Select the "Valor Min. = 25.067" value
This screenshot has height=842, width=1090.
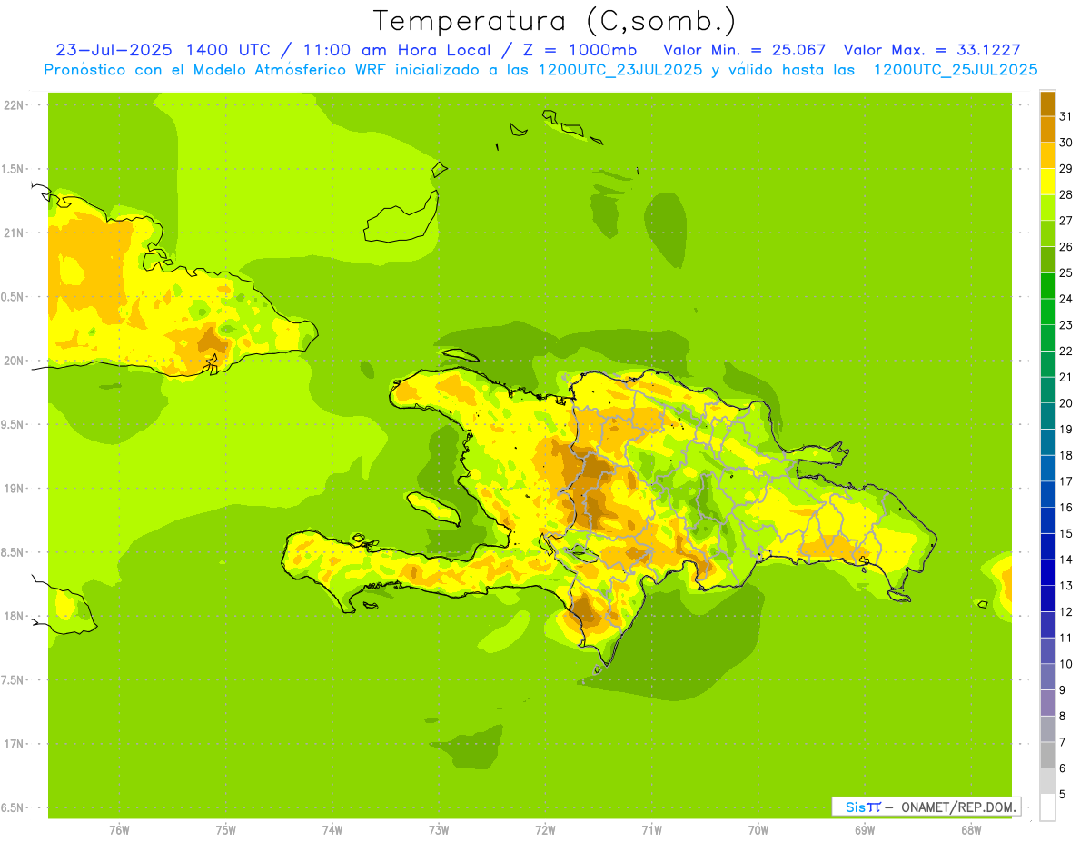745,50
